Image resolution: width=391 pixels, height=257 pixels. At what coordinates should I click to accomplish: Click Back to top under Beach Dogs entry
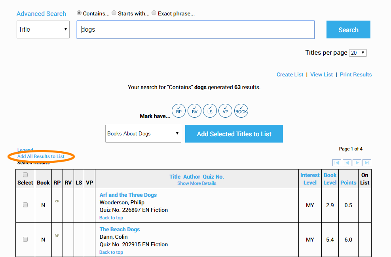tap(111, 252)
